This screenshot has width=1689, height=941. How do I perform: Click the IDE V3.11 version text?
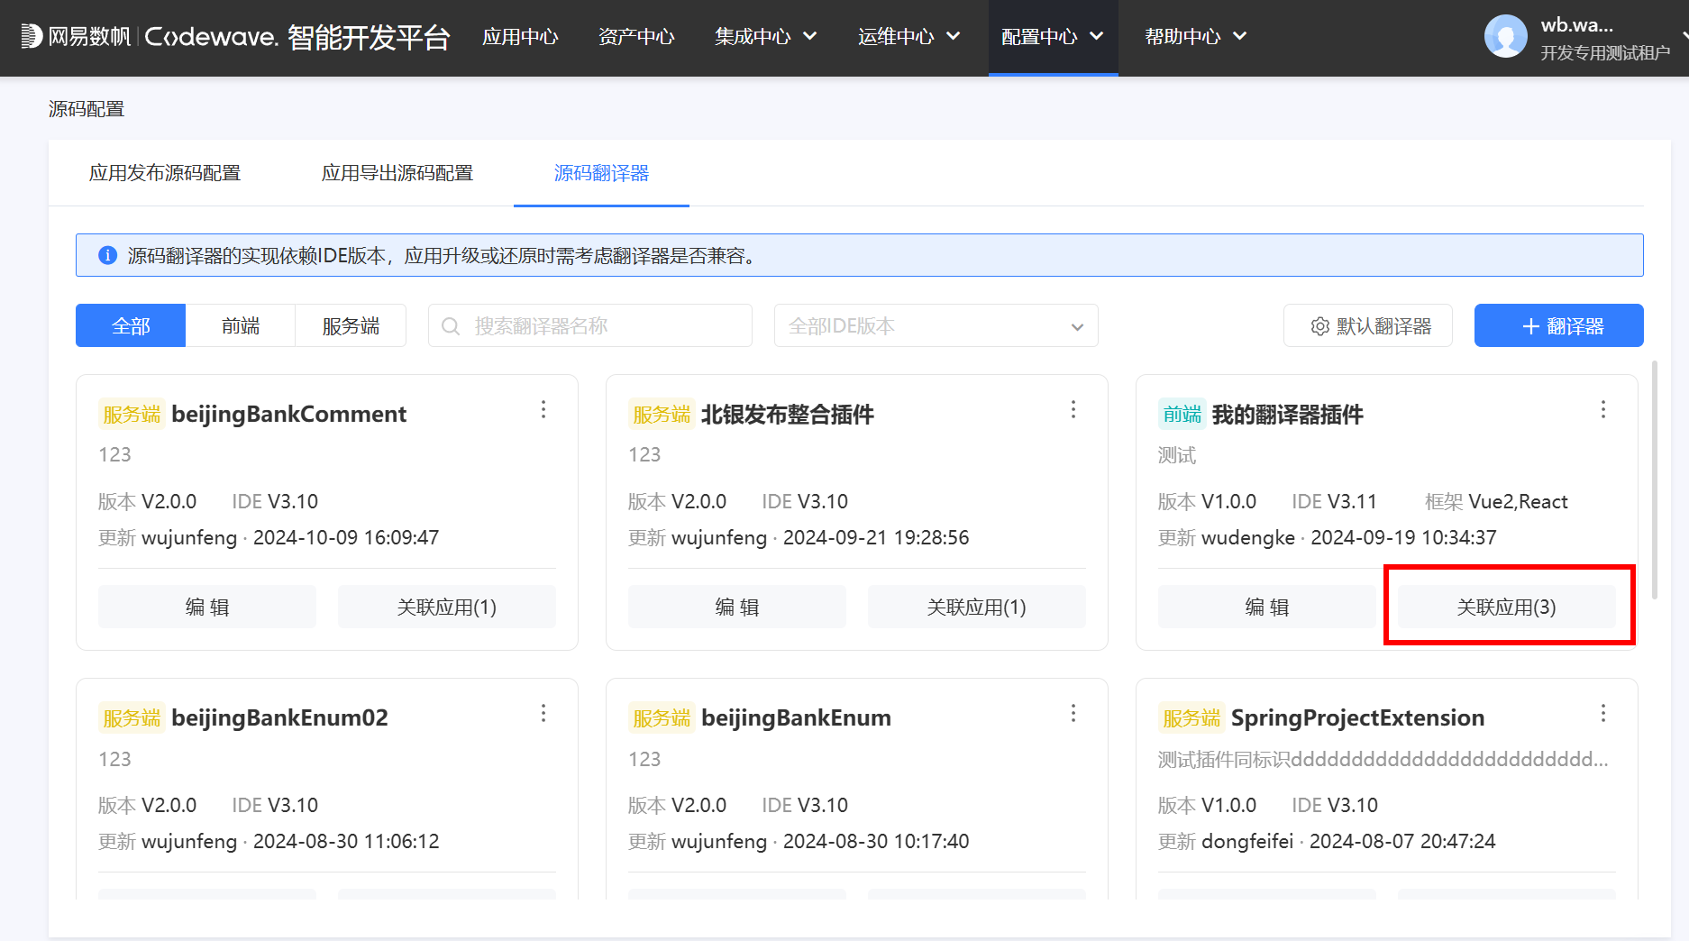tap(1334, 502)
